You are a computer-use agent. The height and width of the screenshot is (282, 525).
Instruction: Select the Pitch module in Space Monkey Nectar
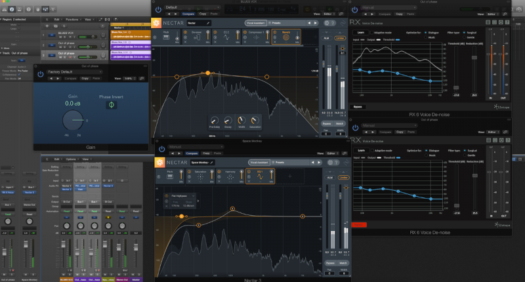coord(170,176)
